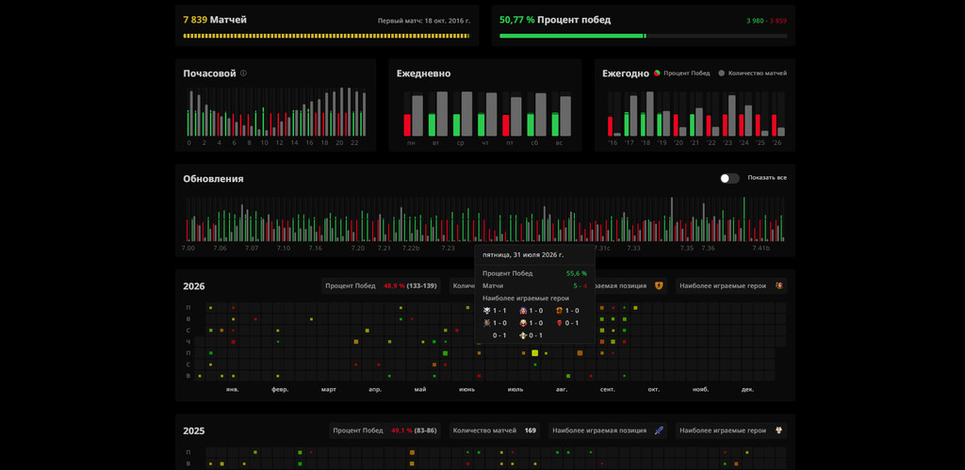This screenshot has height=470, width=965.
Task: Pick the purple-haired hero icon in the tooltip
Action: pos(523,311)
